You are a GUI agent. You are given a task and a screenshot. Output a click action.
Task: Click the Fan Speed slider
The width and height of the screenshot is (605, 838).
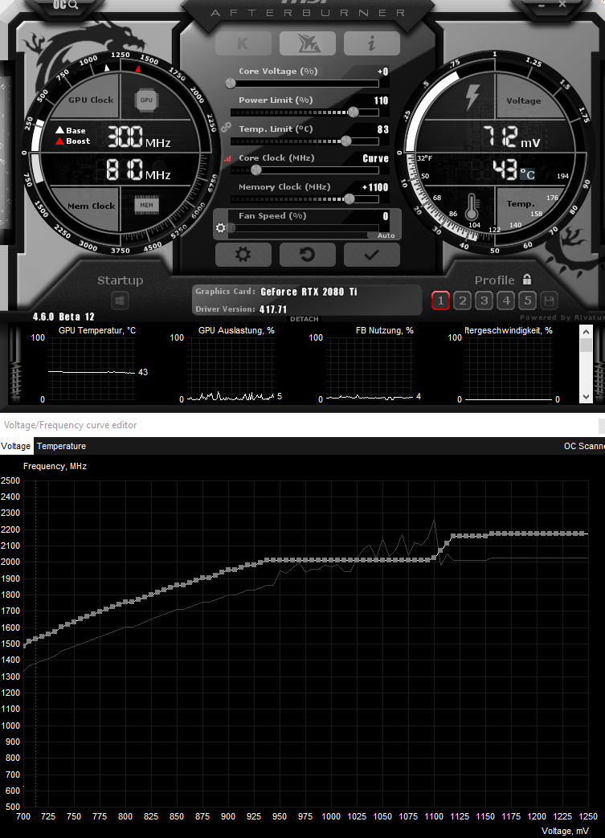pos(305,228)
